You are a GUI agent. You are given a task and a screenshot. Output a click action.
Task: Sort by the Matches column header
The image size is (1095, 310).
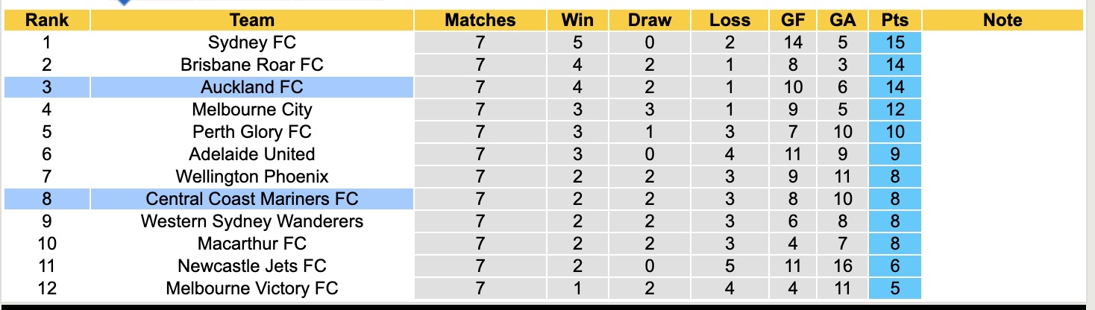coord(480,20)
